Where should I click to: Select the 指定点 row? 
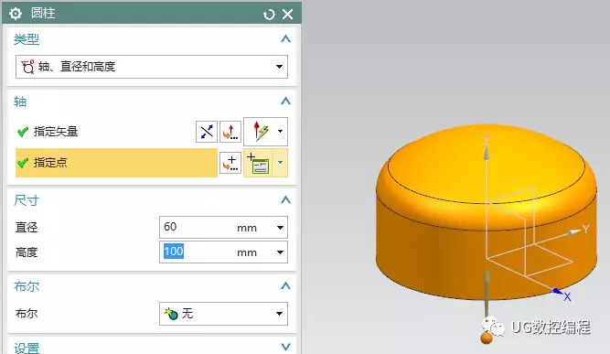[x=116, y=163]
